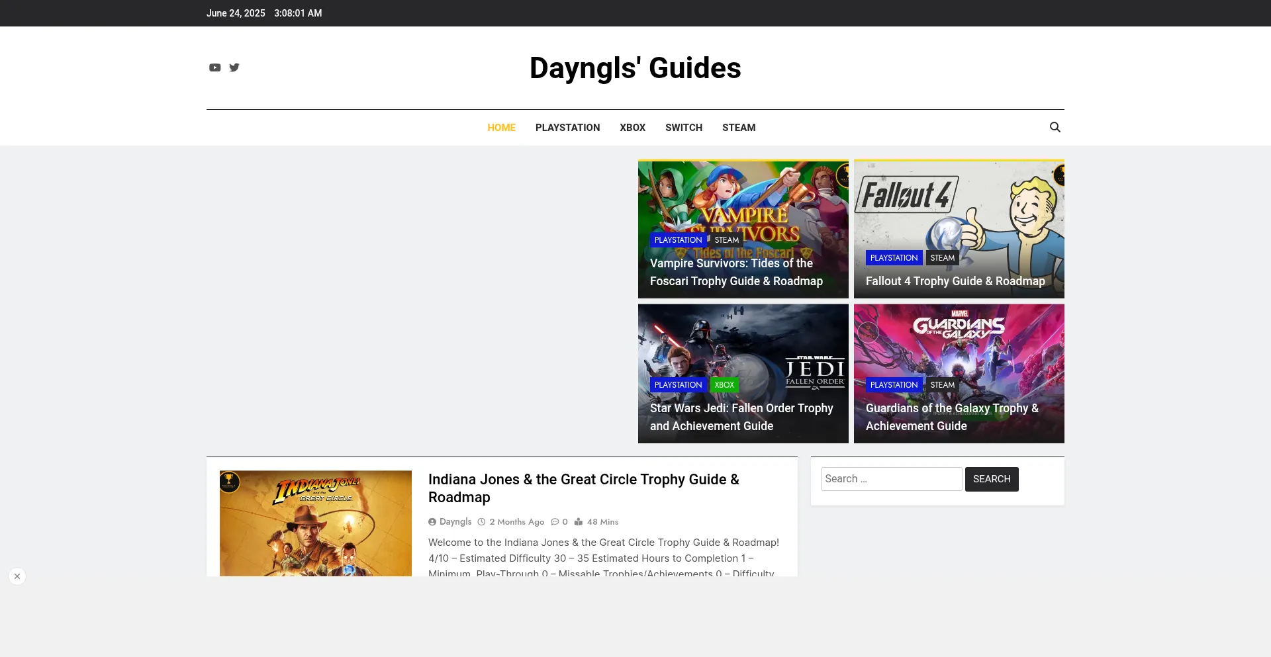Open the Indiana Jones article thumbnail image
1271x657 pixels.
[316, 523]
